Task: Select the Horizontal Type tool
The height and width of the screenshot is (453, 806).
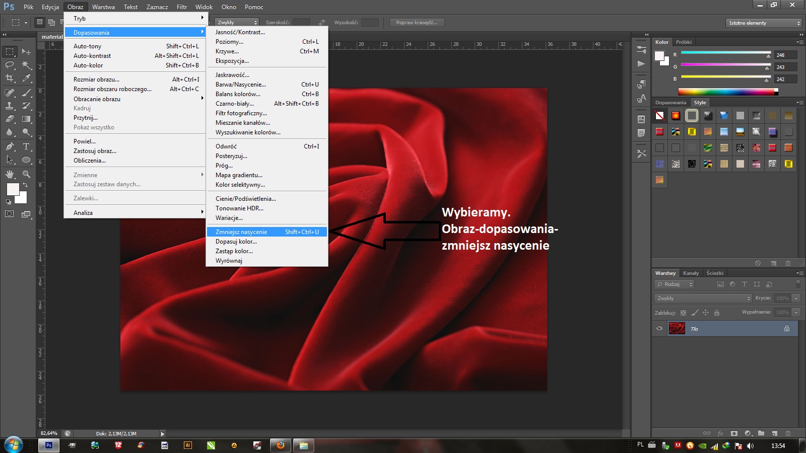Action: (x=26, y=146)
